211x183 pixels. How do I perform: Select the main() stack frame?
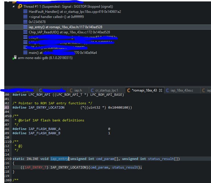pyautogui.click(x=63, y=53)
